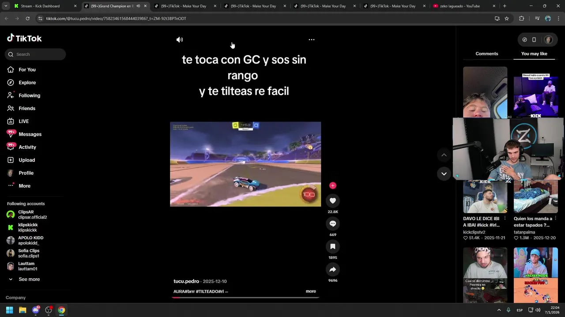The width and height of the screenshot is (565, 317).
Task: Switch to the You may like tab
Action: coord(534,54)
